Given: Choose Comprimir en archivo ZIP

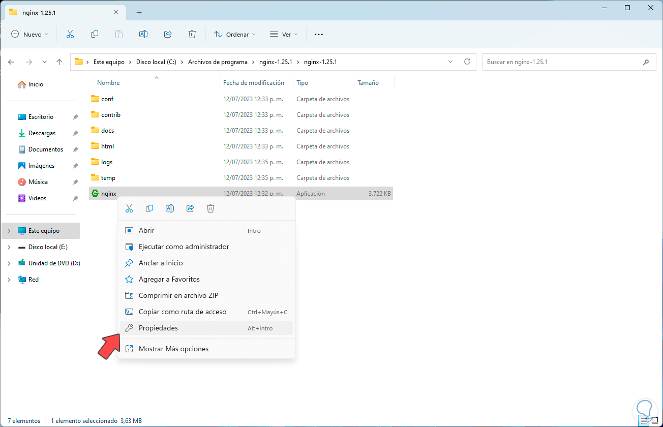Looking at the screenshot, I should [206, 295].
